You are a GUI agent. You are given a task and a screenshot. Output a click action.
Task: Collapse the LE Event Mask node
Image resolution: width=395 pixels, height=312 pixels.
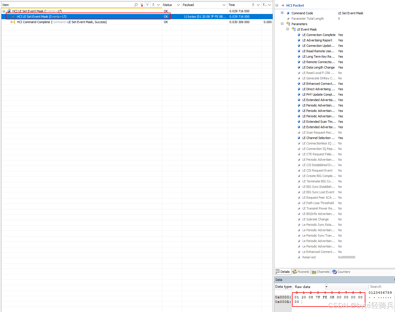coord(287,29)
